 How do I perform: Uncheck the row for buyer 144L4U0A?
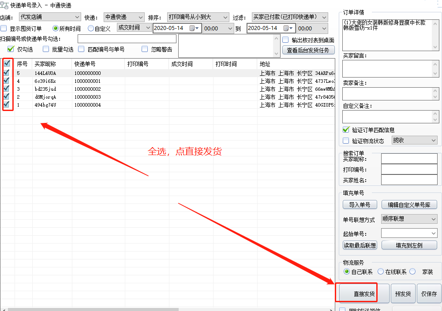[7, 73]
